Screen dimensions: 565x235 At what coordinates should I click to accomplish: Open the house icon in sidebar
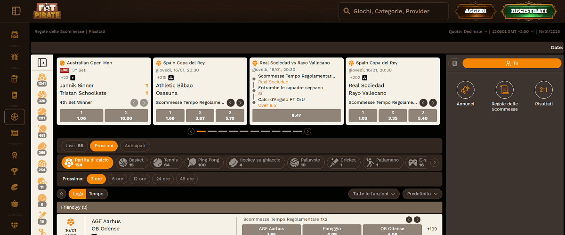(15, 57)
